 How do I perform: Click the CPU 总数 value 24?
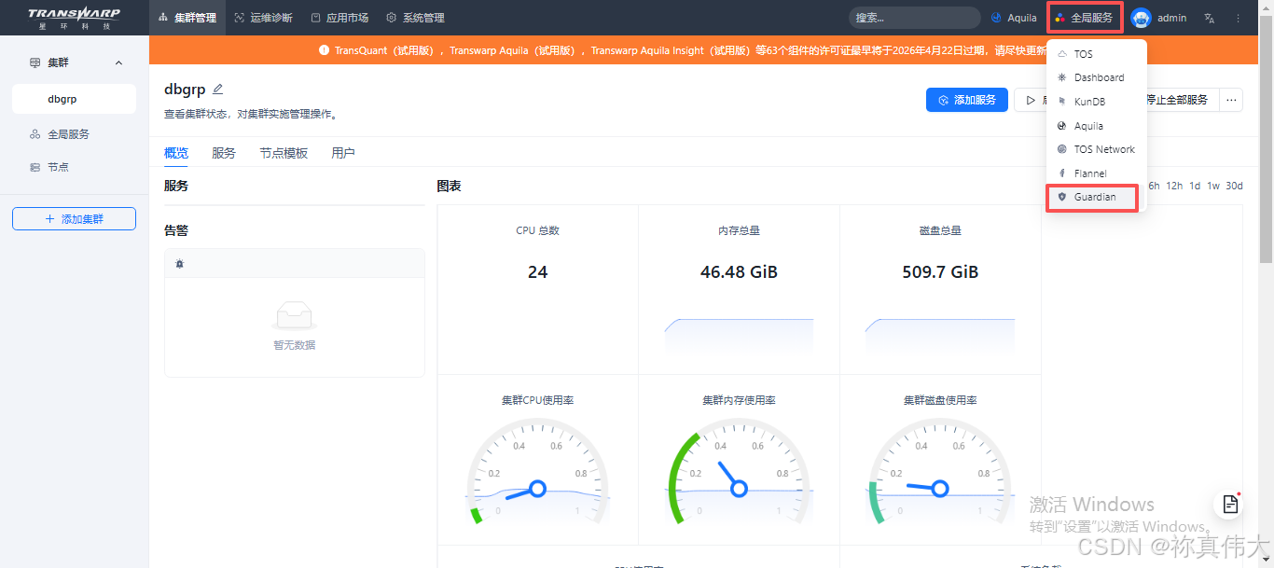[x=537, y=272]
